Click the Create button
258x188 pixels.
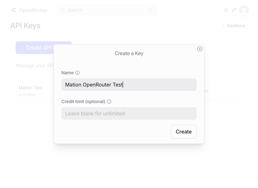click(x=184, y=132)
